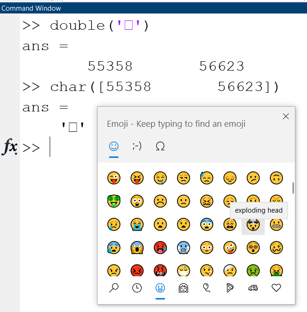The width and height of the screenshot is (307, 312).
Task: Open the Food pizza emoji category
Action: pyautogui.click(x=230, y=288)
